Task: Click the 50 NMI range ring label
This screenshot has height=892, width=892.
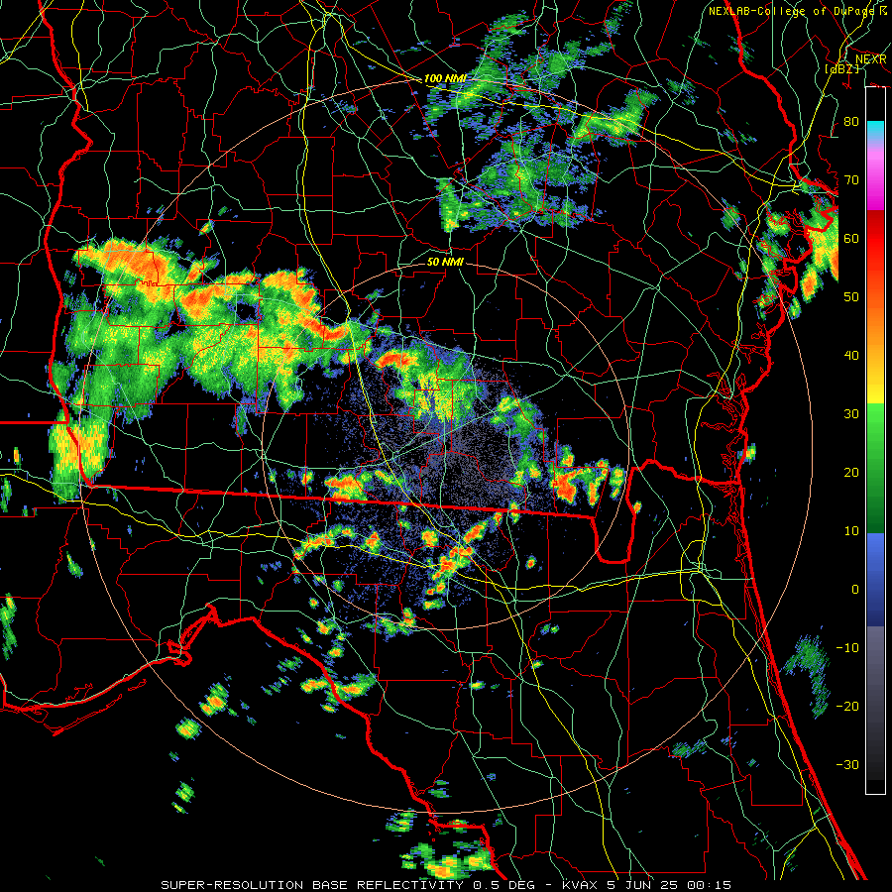Action: (x=445, y=262)
